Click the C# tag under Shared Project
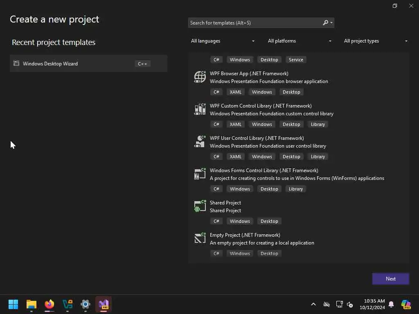419x314 pixels. click(x=216, y=221)
